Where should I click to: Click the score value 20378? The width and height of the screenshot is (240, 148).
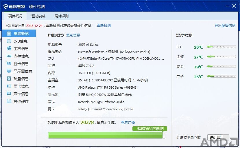87,123
